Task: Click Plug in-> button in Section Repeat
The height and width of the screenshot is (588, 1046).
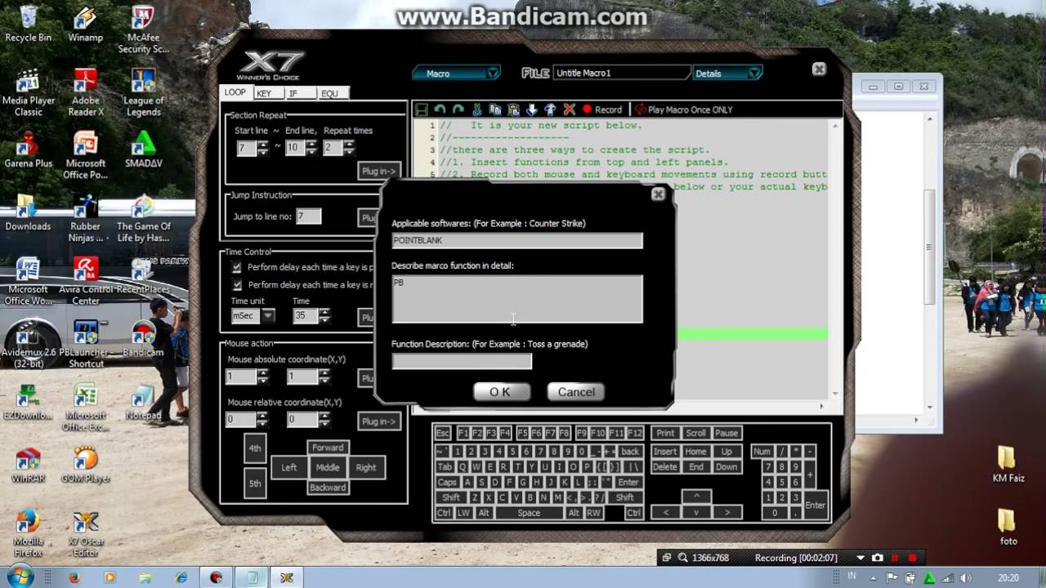Action: tap(378, 171)
